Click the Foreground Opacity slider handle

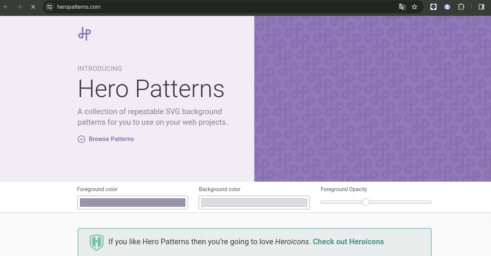366,202
